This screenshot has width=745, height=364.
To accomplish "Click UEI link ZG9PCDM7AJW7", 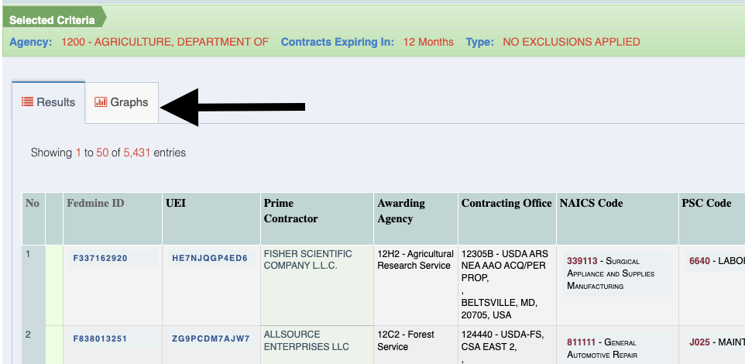I will point(211,338).
